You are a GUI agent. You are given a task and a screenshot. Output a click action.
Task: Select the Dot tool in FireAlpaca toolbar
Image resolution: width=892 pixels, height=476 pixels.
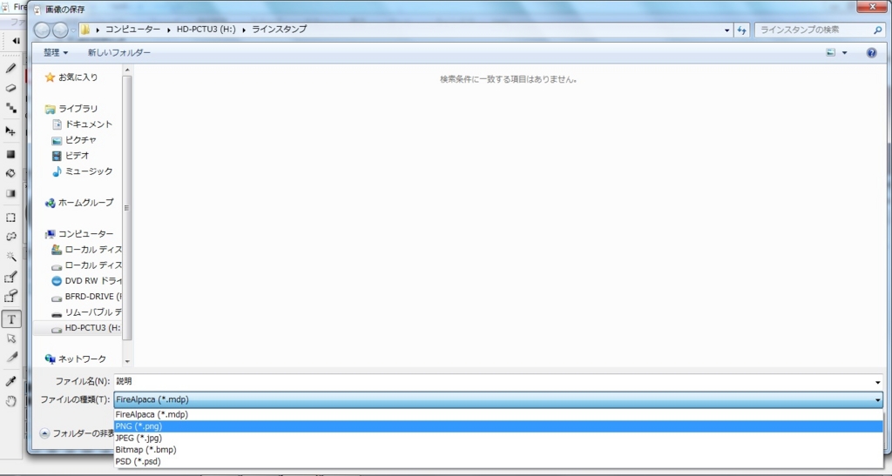pyautogui.click(x=10, y=107)
